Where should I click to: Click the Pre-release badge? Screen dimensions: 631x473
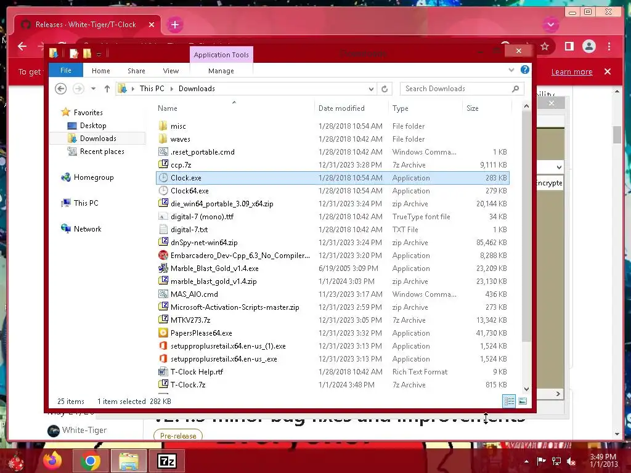click(x=178, y=435)
